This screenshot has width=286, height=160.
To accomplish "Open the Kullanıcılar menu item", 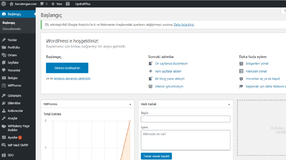I will (15, 110).
